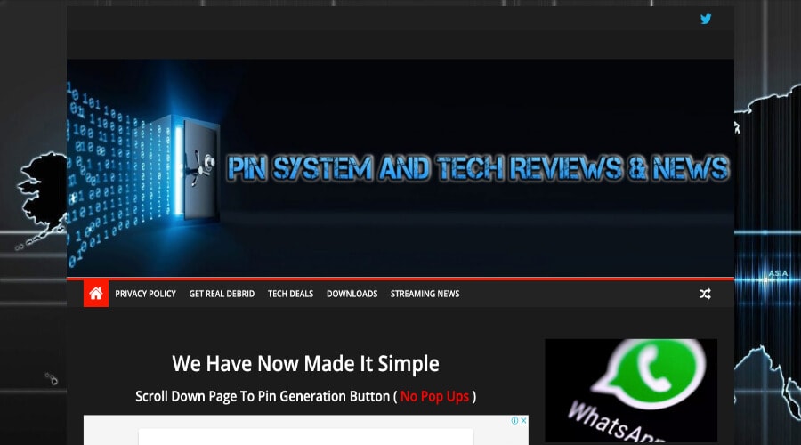Image resolution: width=801 pixels, height=445 pixels.
Task: Open the Tech Deals menu item
Action: click(x=291, y=294)
